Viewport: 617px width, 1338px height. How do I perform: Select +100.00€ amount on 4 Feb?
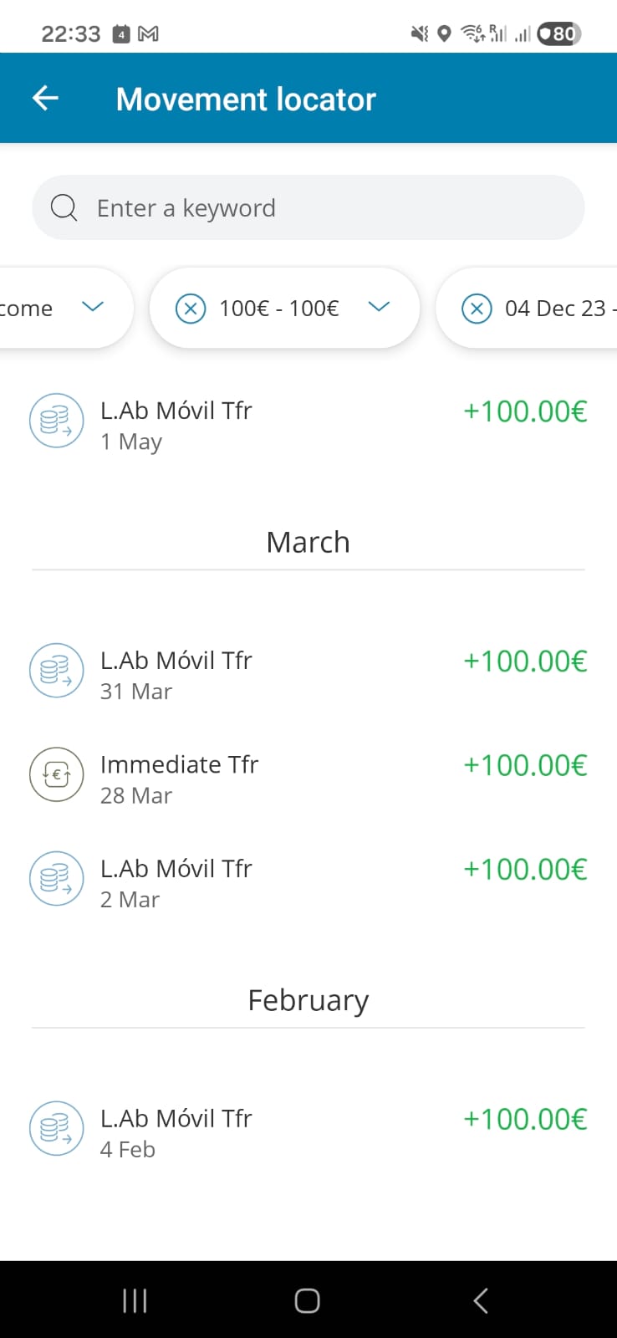coord(525,1119)
